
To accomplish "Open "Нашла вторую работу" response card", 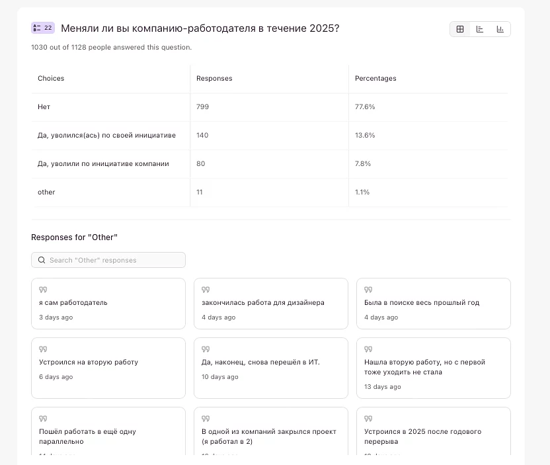I will point(433,368).
